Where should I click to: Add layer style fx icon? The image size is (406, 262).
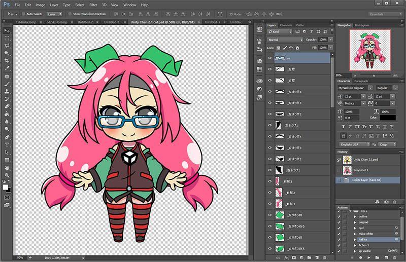coord(286,257)
